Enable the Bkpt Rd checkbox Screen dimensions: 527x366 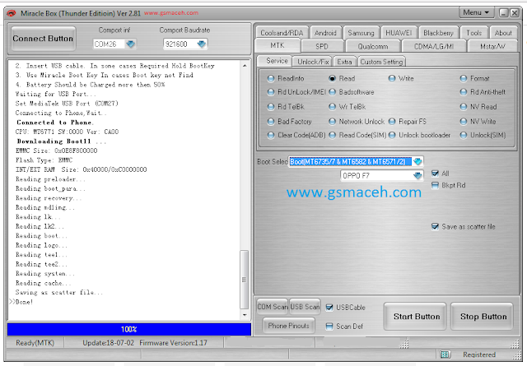point(435,185)
